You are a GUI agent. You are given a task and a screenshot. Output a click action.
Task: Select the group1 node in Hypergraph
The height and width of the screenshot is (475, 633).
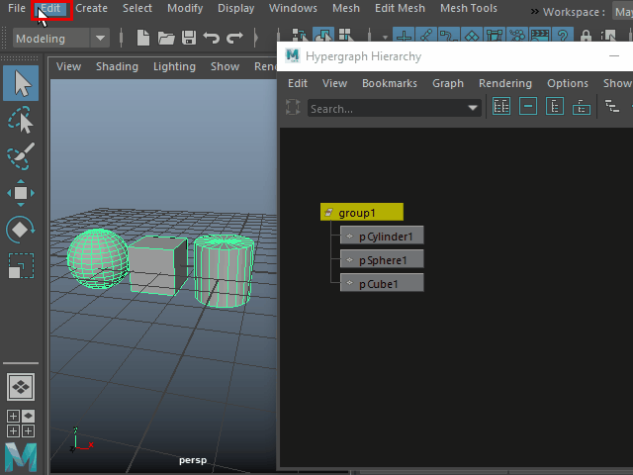pyautogui.click(x=362, y=212)
